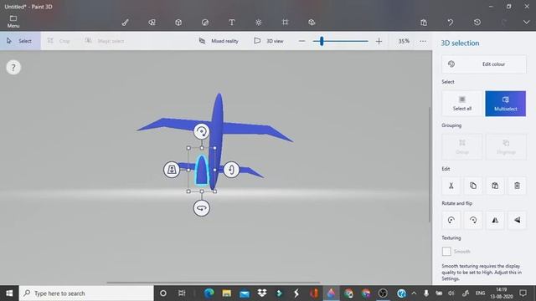Click the Z-axis rotation handle above object

point(202,131)
